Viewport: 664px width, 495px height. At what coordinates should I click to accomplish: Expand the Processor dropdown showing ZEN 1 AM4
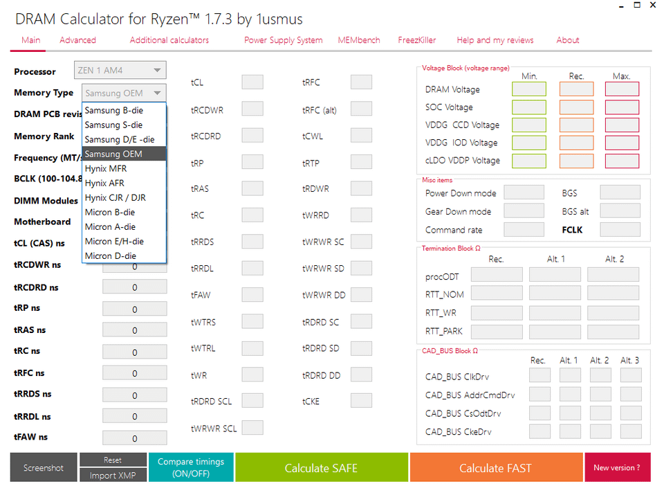tap(120, 71)
